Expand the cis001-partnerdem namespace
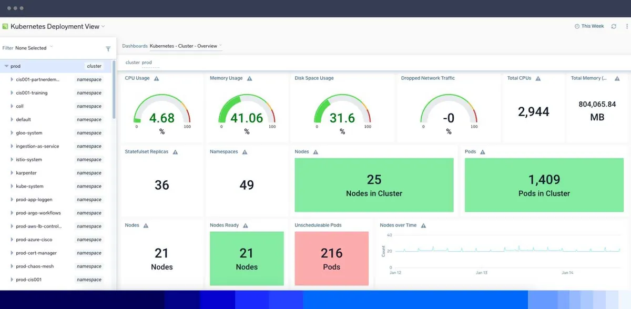This screenshot has width=631, height=309. tap(12, 80)
